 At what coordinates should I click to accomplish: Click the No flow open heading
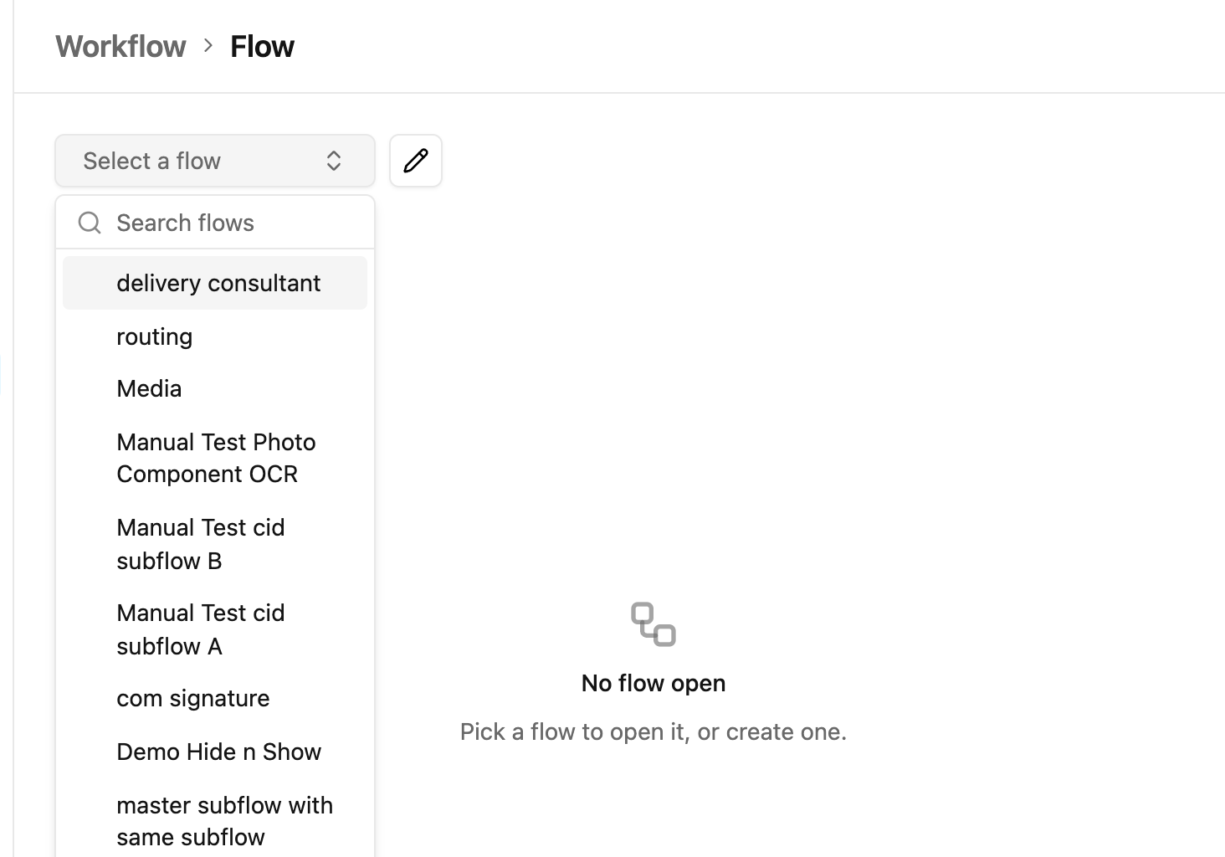pos(654,683)
